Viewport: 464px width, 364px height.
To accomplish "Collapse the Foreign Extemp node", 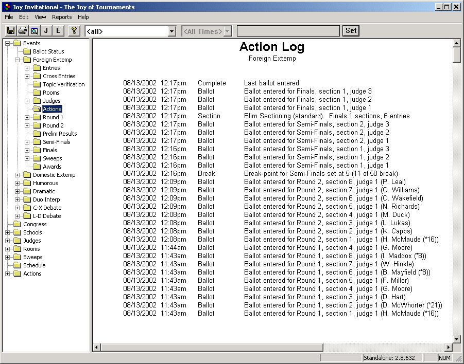I will (x=18, y=60).
